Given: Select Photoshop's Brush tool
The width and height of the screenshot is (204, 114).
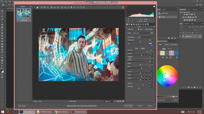Looking at the screenshot, I should point(2,30).
